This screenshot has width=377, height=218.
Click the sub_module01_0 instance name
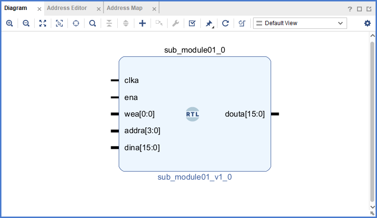point(195,50)
